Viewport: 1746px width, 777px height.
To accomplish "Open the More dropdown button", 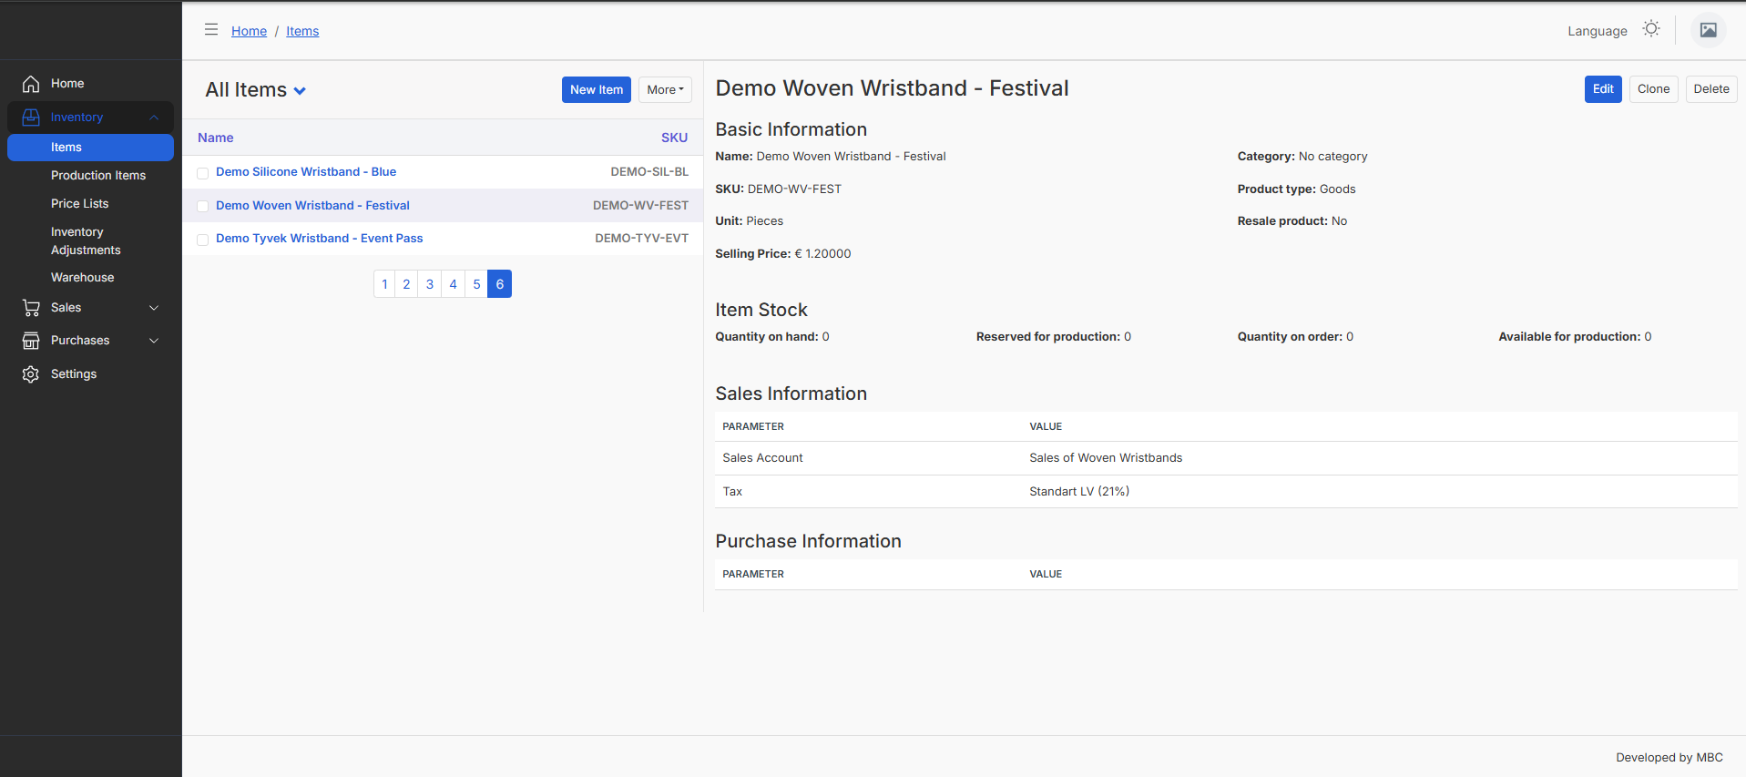I will click(665, 89).
